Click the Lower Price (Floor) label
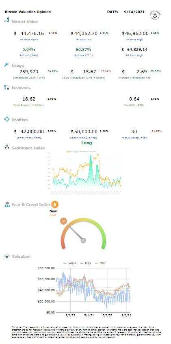 point(29,138)
